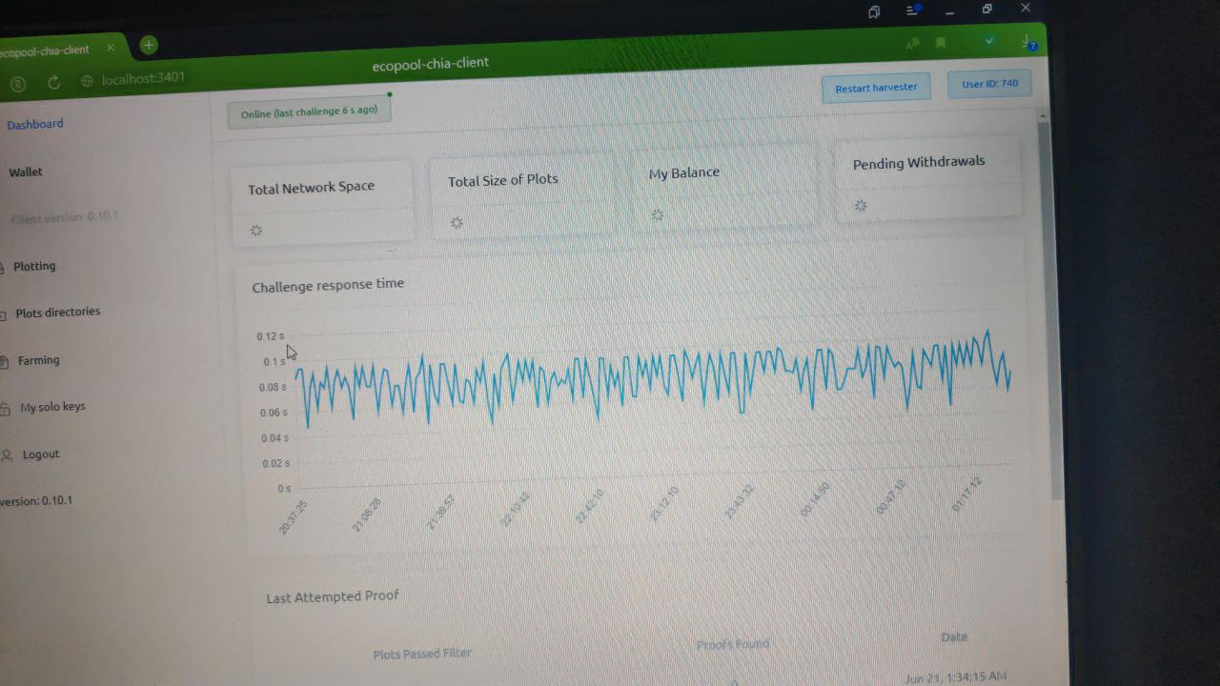Log out via the Logout link
Screen dimensions: 1220x686
click(x=41, y=454)
